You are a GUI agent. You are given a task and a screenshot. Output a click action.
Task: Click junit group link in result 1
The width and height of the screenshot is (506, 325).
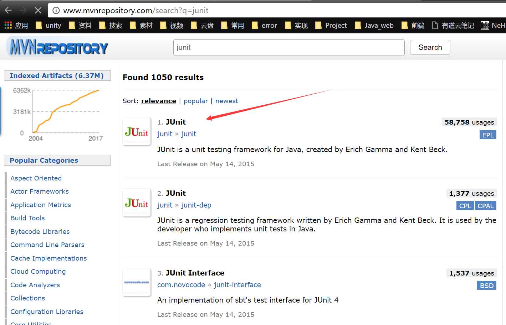165,134
